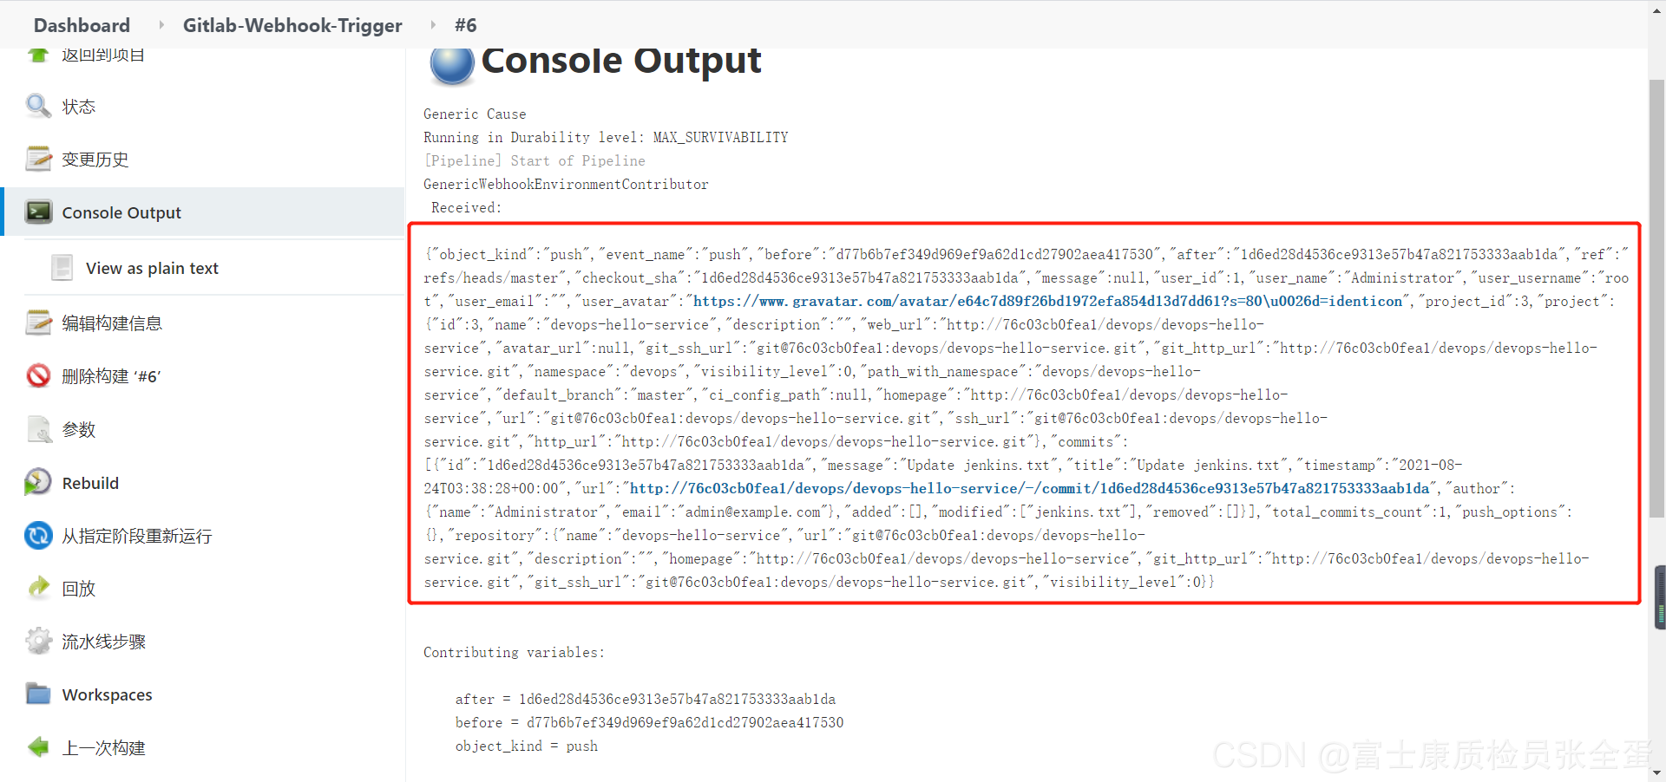Open the 状态 sidebar link
The height and width of the screenshot is (782, 1666).
click(79, 107)
